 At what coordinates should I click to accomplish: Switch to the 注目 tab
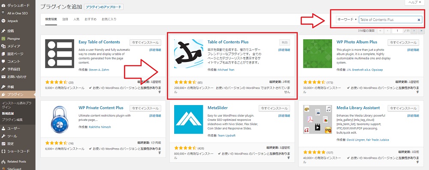[65, 19]
